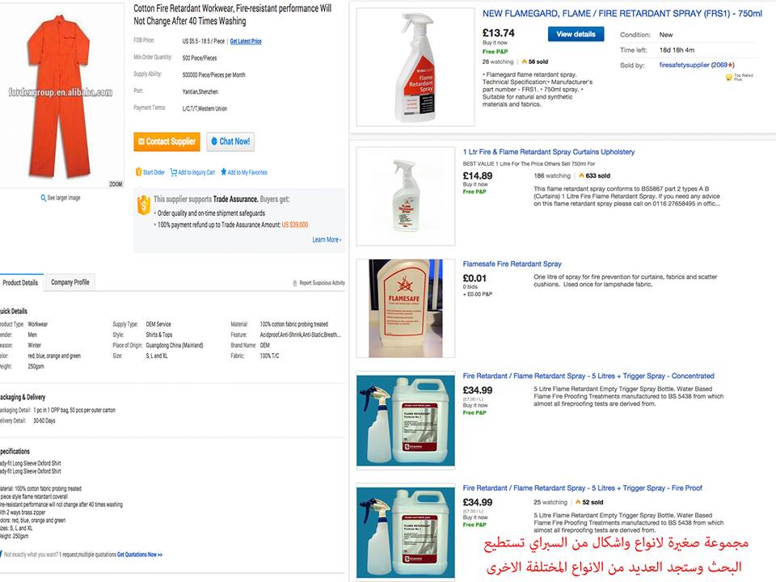This screenshot has width=776, height=582.
Task: Open the Flamesafe Fire Retardant Spray listing
Action: click(512, 264)
